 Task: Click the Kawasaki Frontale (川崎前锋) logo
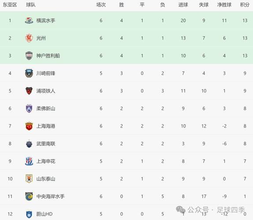(x=29, y=73)
